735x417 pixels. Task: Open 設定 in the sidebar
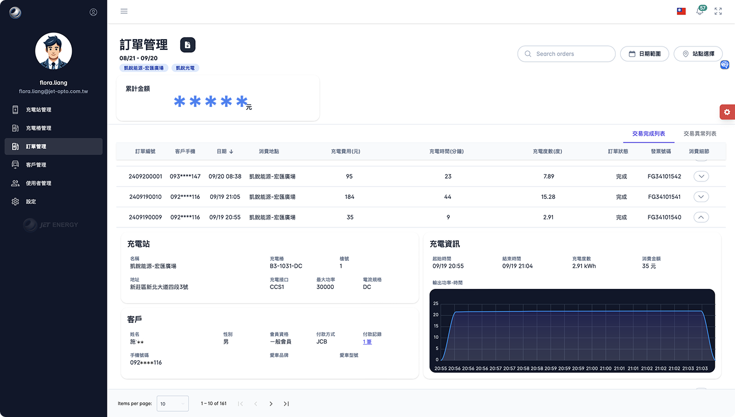click(x=53, y=202)
